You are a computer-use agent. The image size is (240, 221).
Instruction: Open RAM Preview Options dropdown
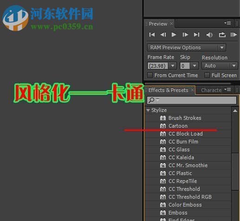187,47
